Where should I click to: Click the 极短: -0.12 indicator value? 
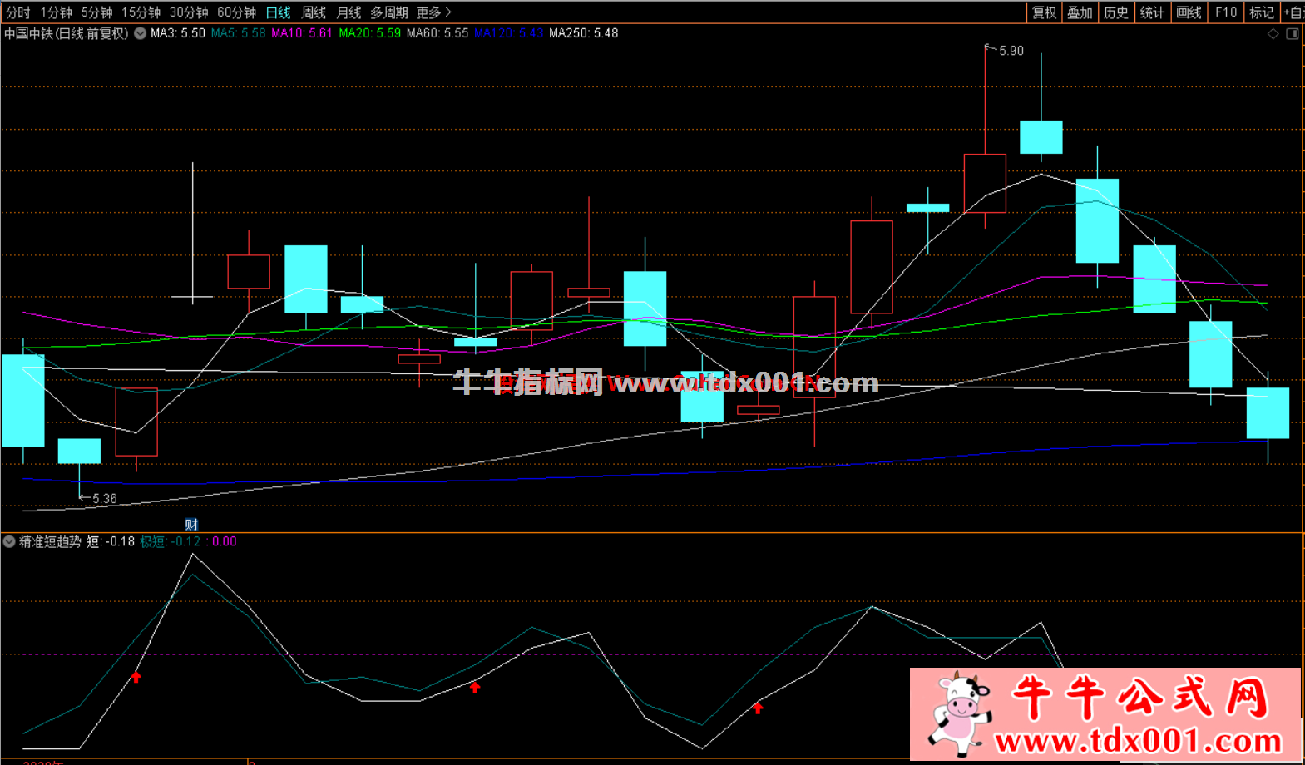(171, 541)
